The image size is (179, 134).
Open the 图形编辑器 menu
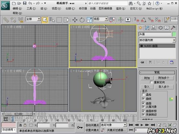click(106, 8)
